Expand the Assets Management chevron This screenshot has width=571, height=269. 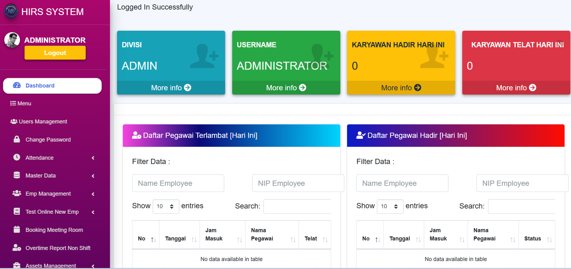[x=93, y=266]
